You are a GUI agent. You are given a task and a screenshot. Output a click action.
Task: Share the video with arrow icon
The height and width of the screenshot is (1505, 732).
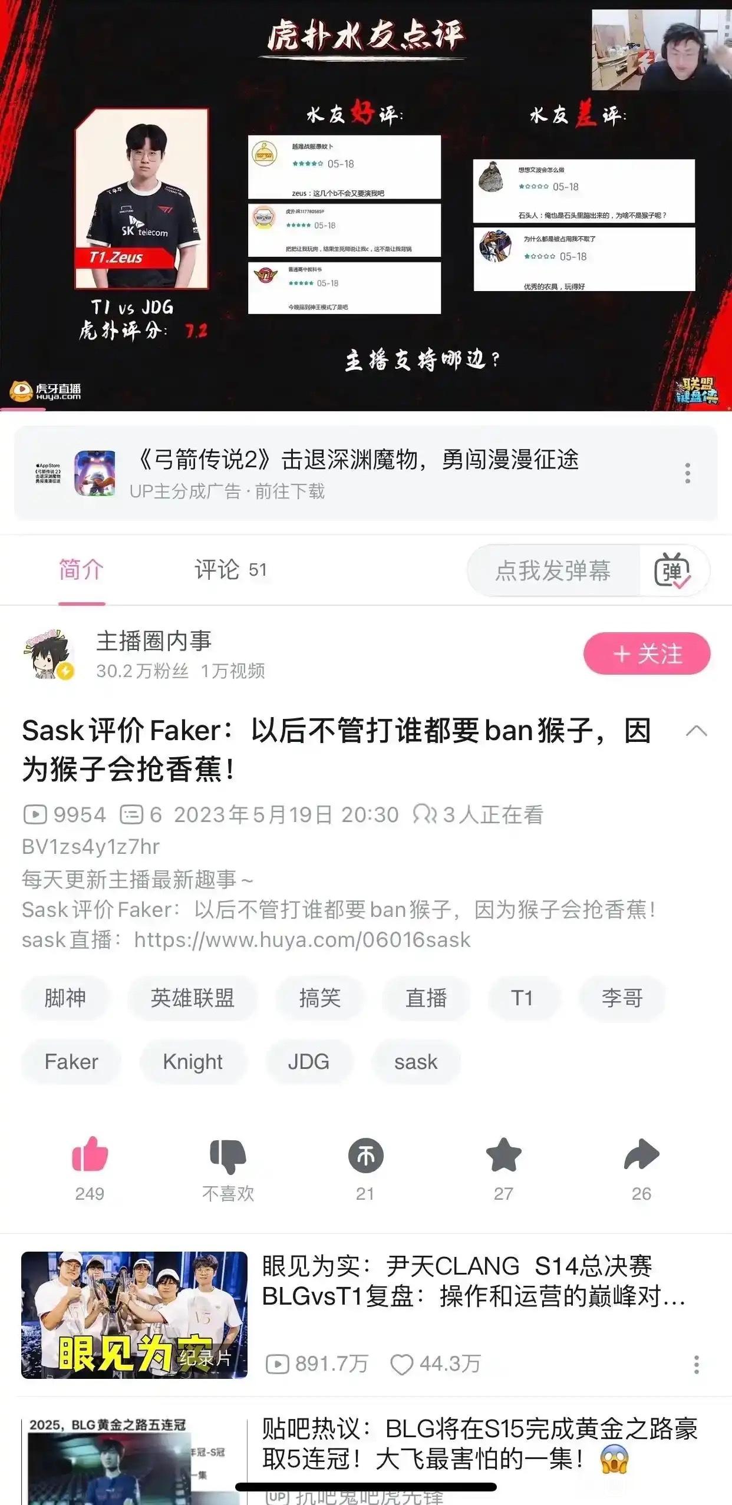point(641,1154)
